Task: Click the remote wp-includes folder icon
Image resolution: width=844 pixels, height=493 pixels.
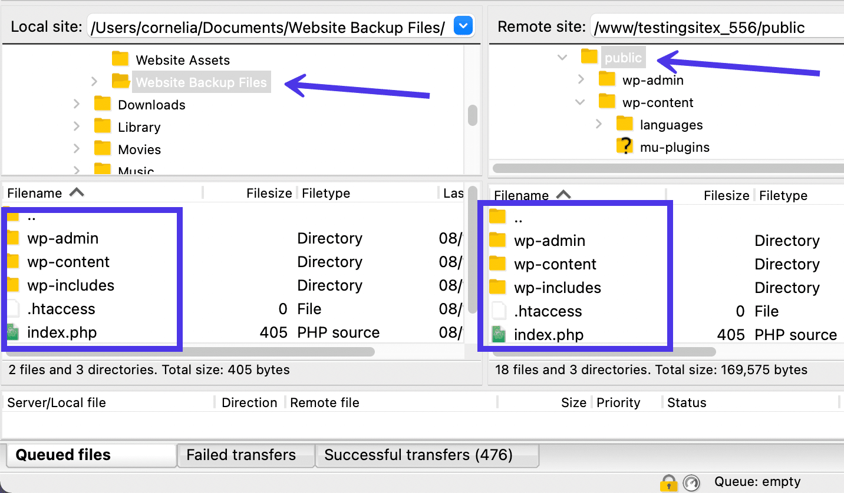Action: pos(498,288)
